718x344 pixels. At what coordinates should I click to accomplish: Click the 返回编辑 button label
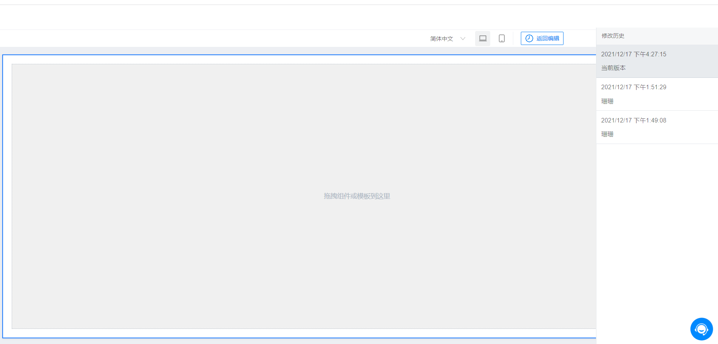[548, 39]
